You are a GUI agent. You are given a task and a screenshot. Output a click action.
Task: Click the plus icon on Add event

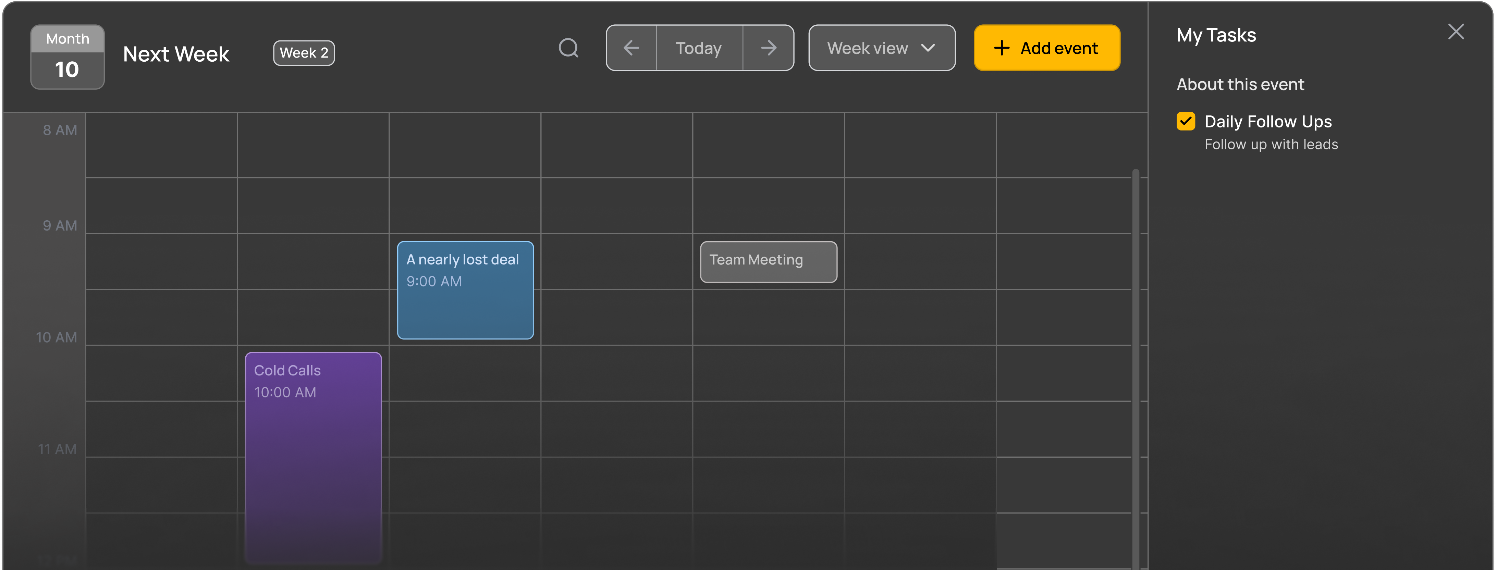click(x=1001, y=48)
